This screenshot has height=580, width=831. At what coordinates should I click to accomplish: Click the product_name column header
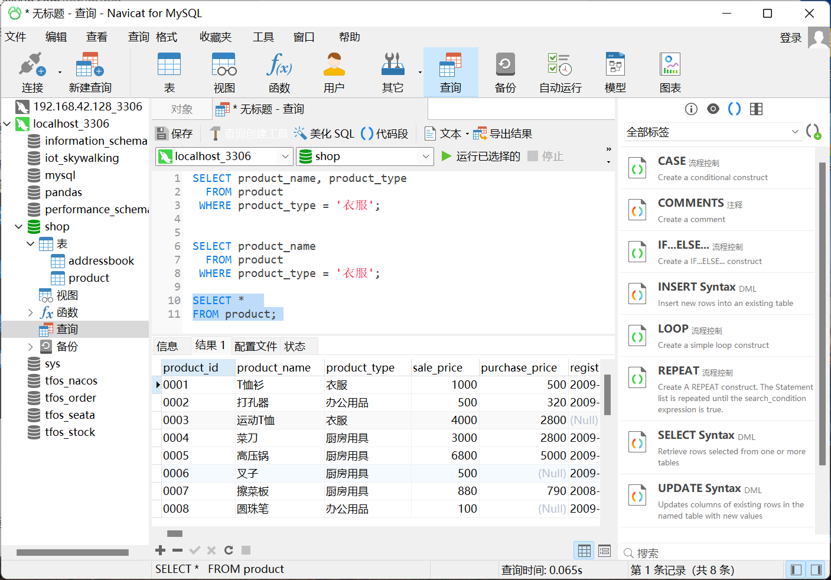coord(279,368)
